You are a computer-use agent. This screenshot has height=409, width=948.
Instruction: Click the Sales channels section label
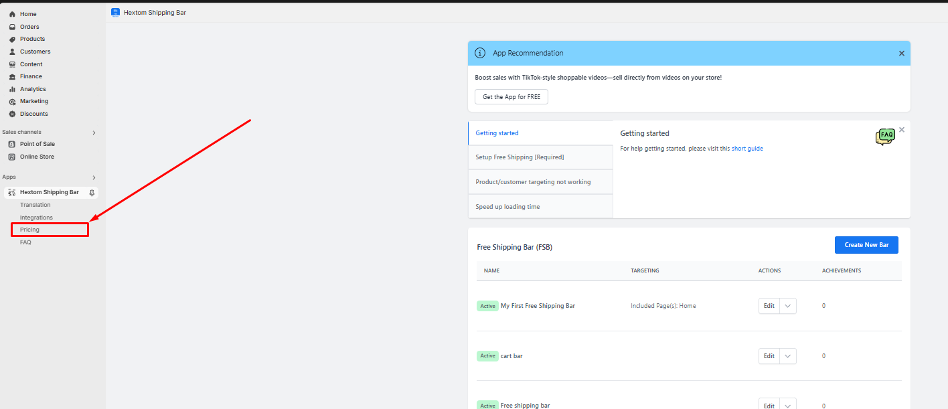(21, 133)
